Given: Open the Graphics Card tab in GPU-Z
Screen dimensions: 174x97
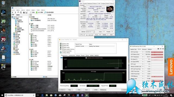Looking at the screenshot, I should pos(133,49).
